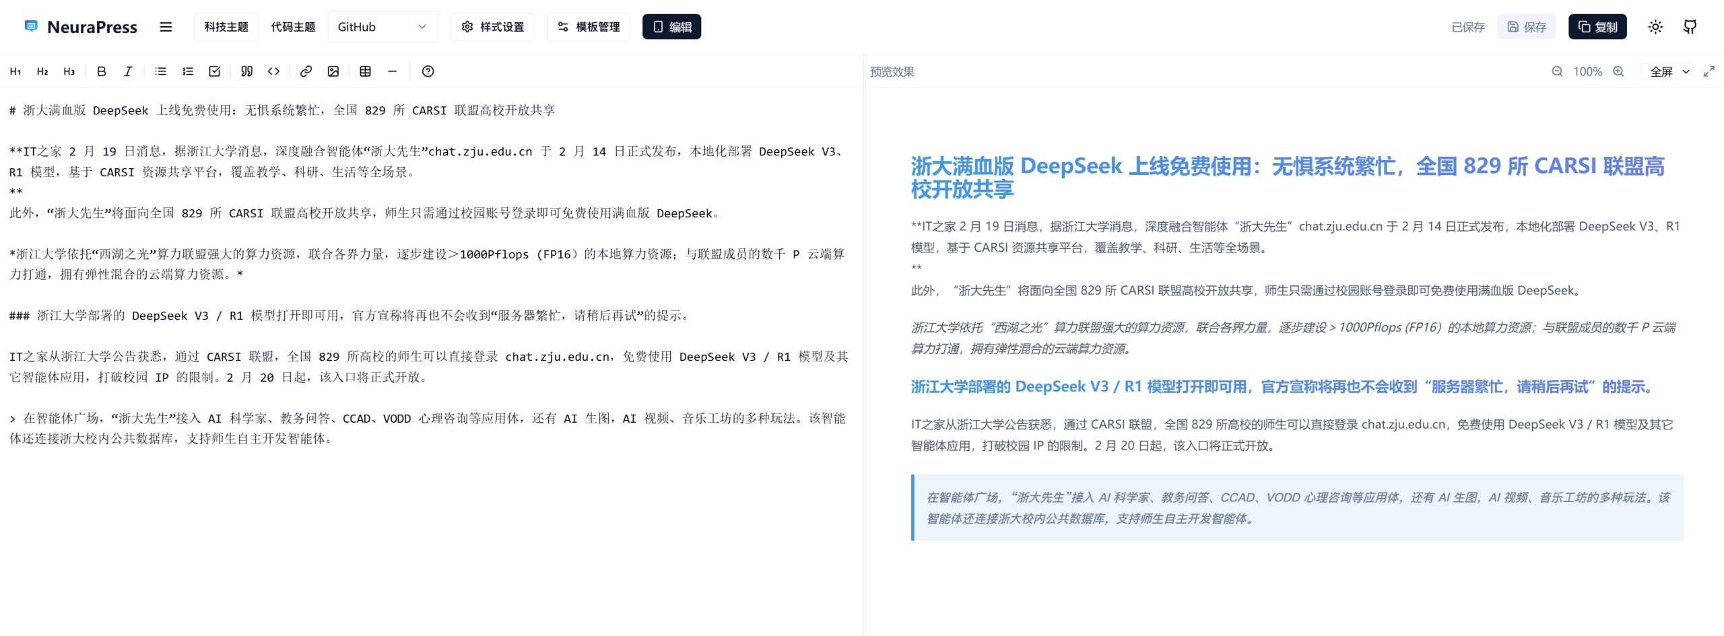Click the 保存 save button
Viewport: 1724px width, 636px height.
[1526, 27]
